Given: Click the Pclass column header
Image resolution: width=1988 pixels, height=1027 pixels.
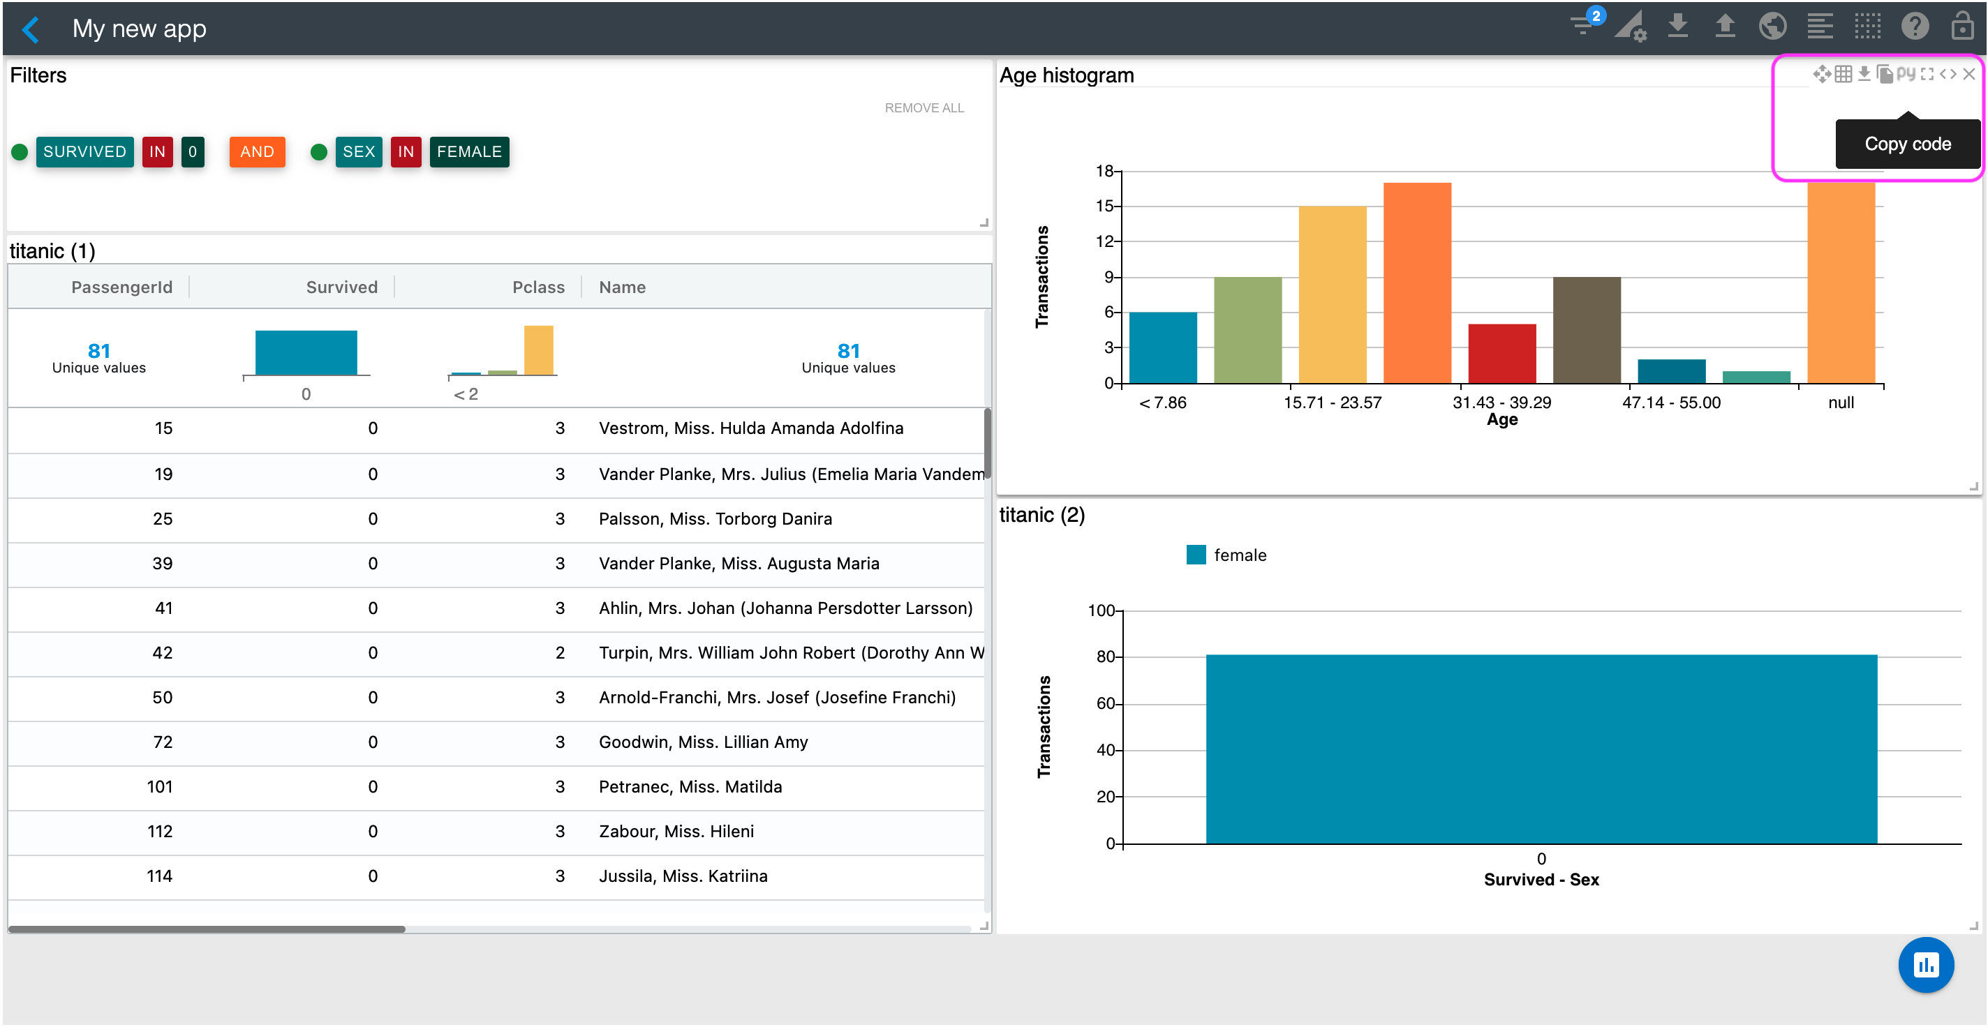Looking at the screenshot, I should (538, 287).
